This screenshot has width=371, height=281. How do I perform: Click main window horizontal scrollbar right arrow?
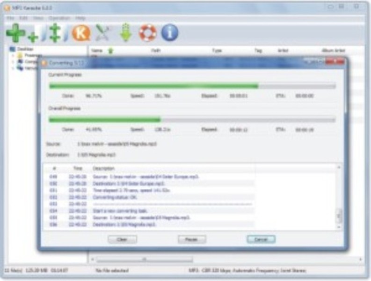(x=360, y=259)
